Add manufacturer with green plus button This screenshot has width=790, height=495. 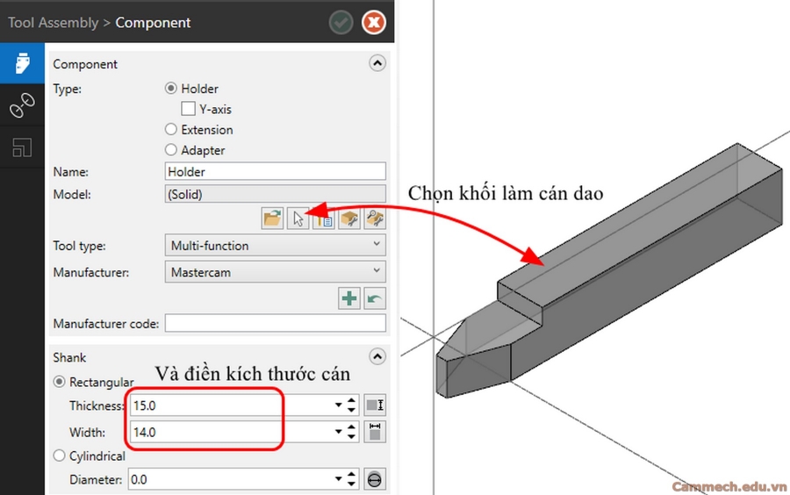pos(349,298)
